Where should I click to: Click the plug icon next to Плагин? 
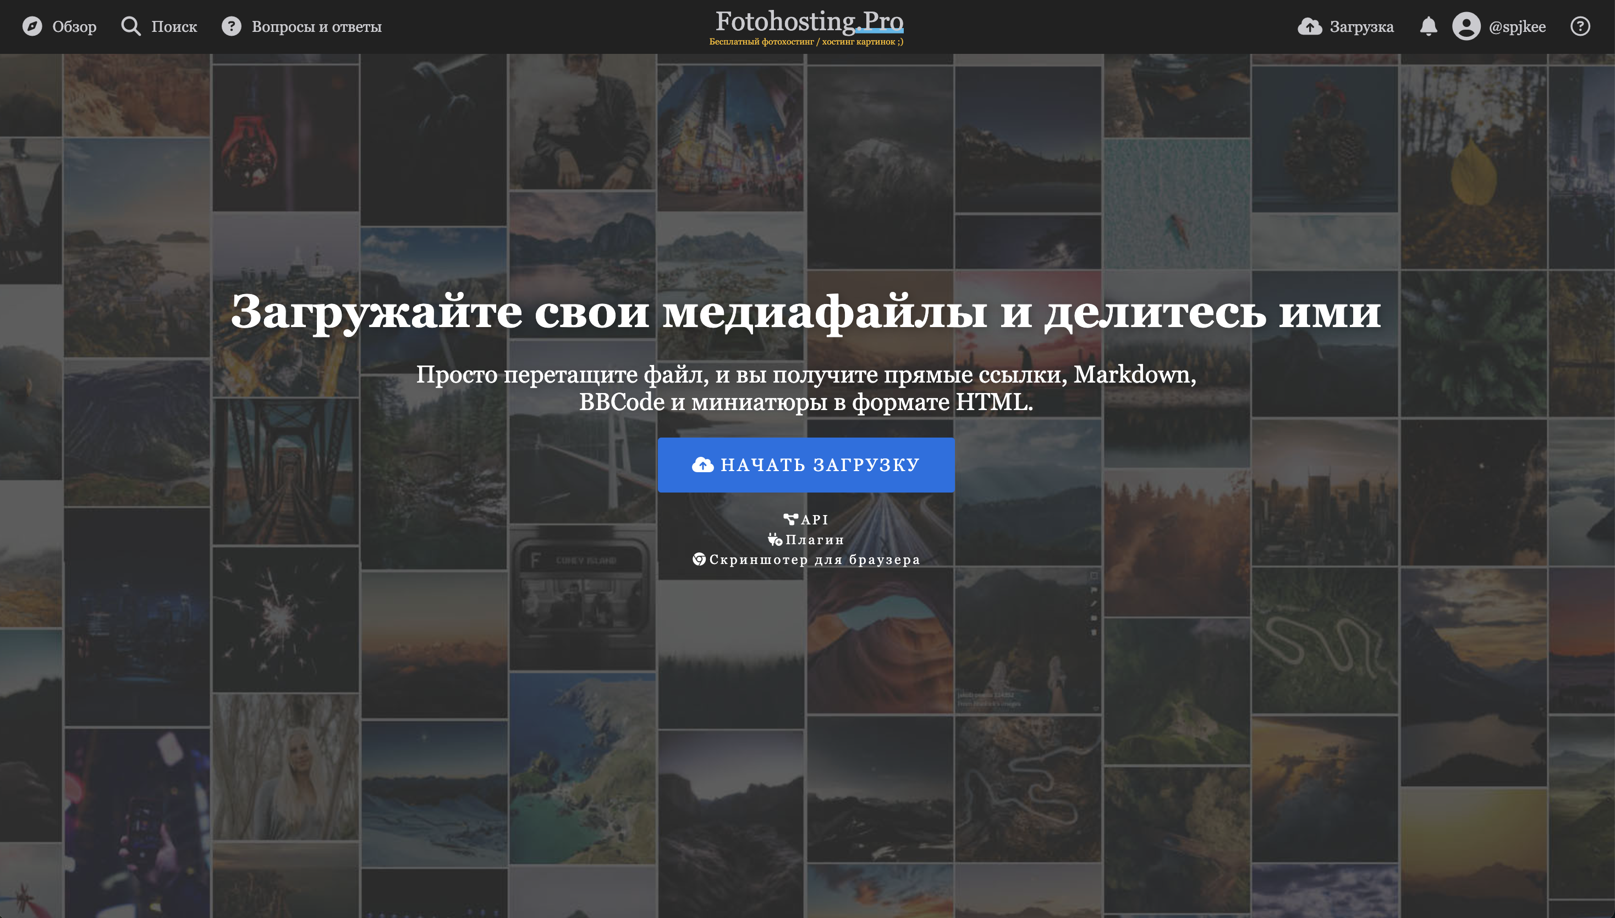click(774, 540)
